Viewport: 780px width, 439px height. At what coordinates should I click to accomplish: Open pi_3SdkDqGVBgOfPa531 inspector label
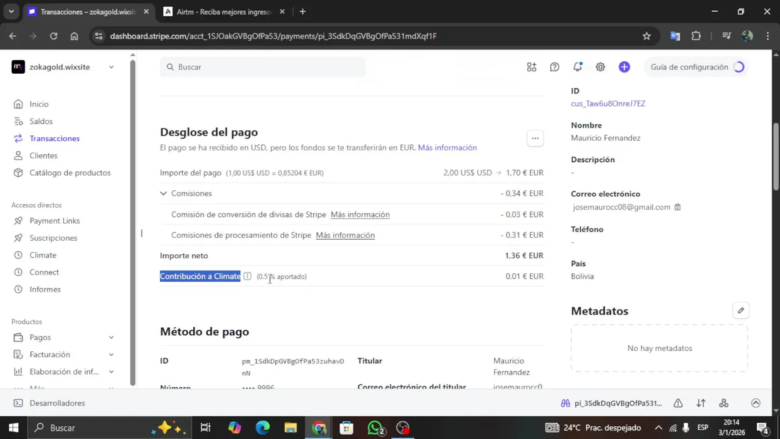pos(618,403)
